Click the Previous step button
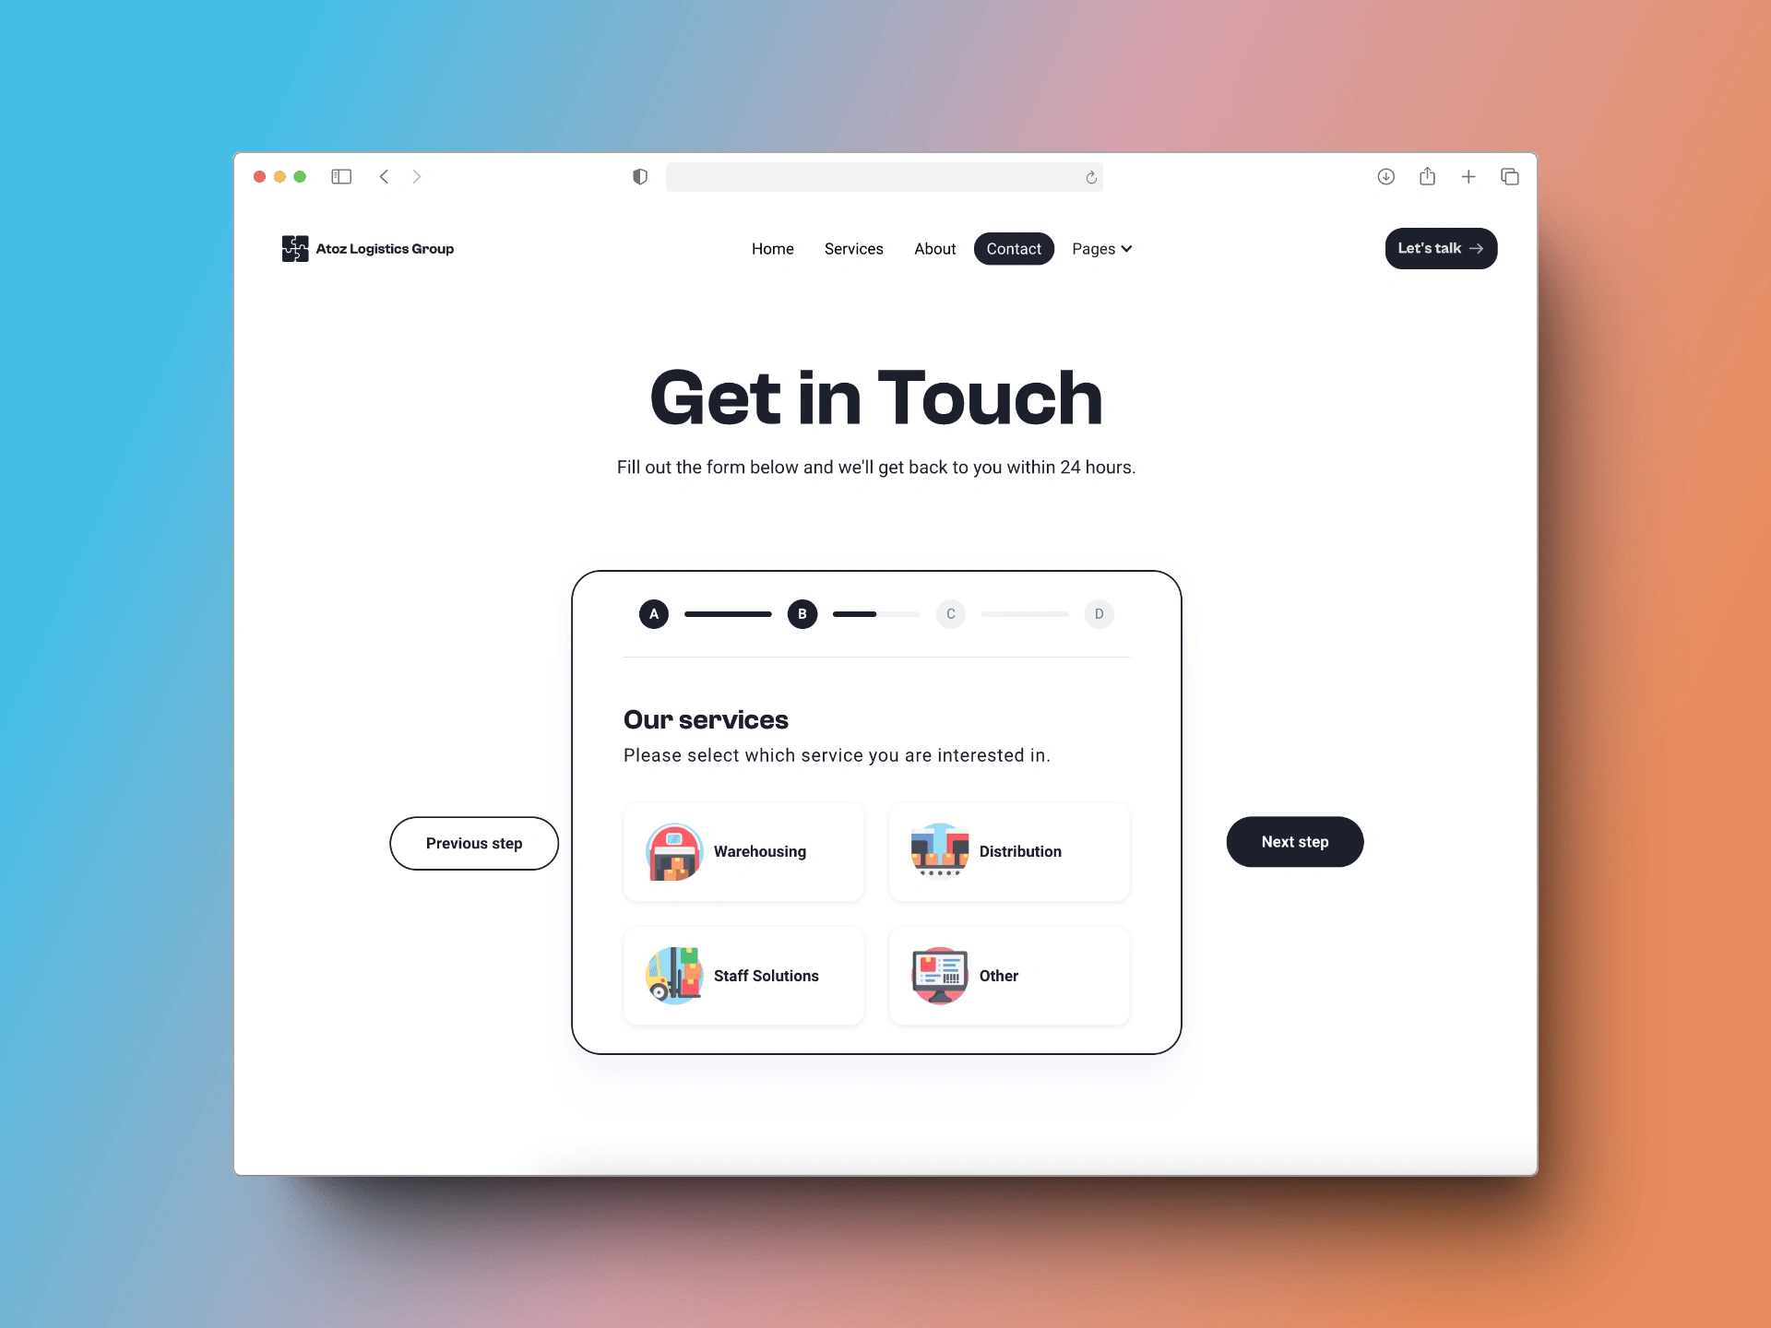1771x1328 pixels. pyautogui.click(x=474, y=843)
